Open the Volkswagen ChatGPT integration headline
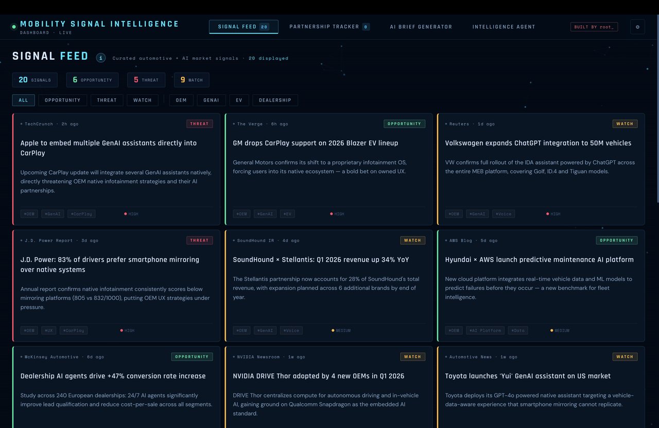Viewport: 659px width, 428px height. click(x=539, y=143)
